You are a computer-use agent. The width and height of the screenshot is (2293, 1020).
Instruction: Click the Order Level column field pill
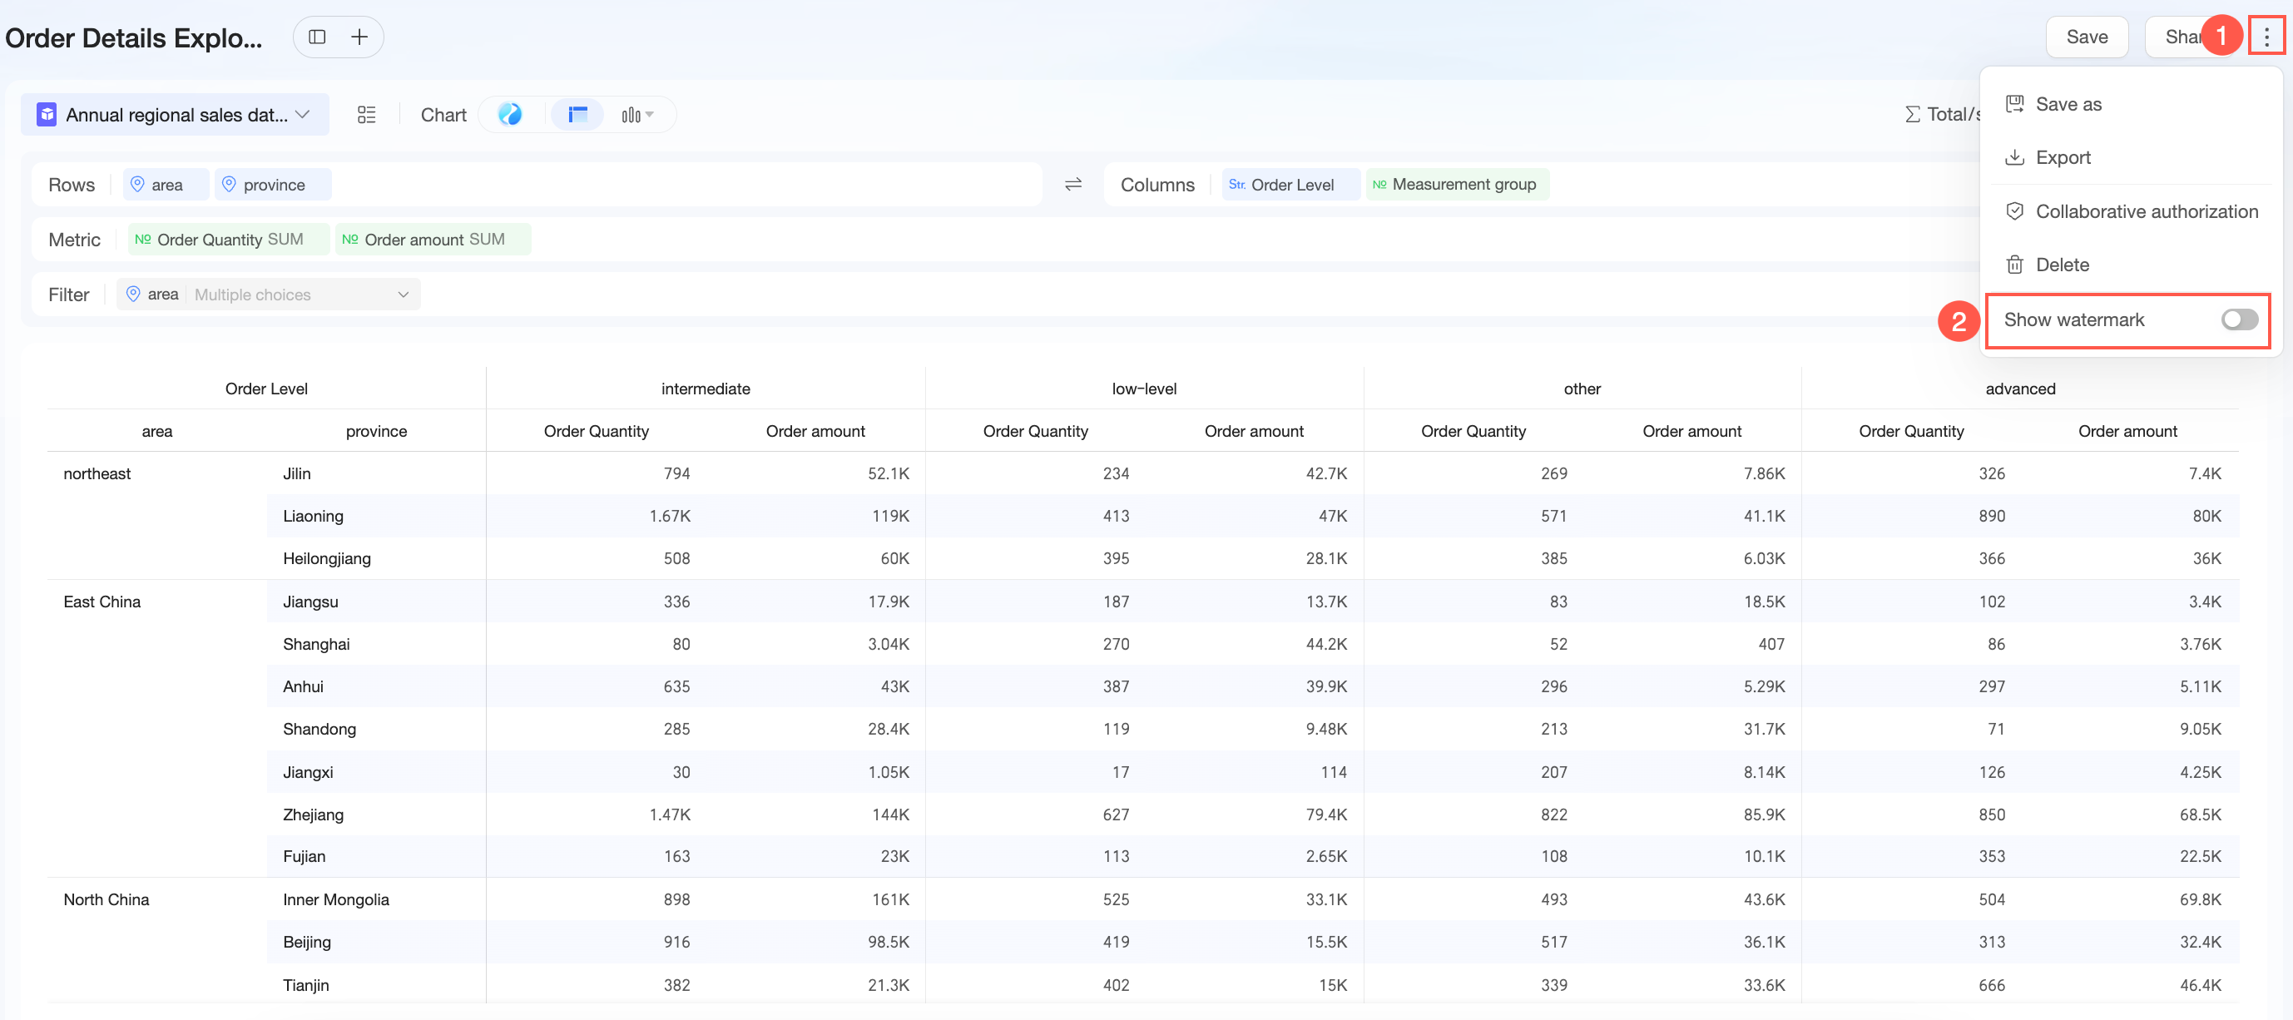pos(1290,186)
